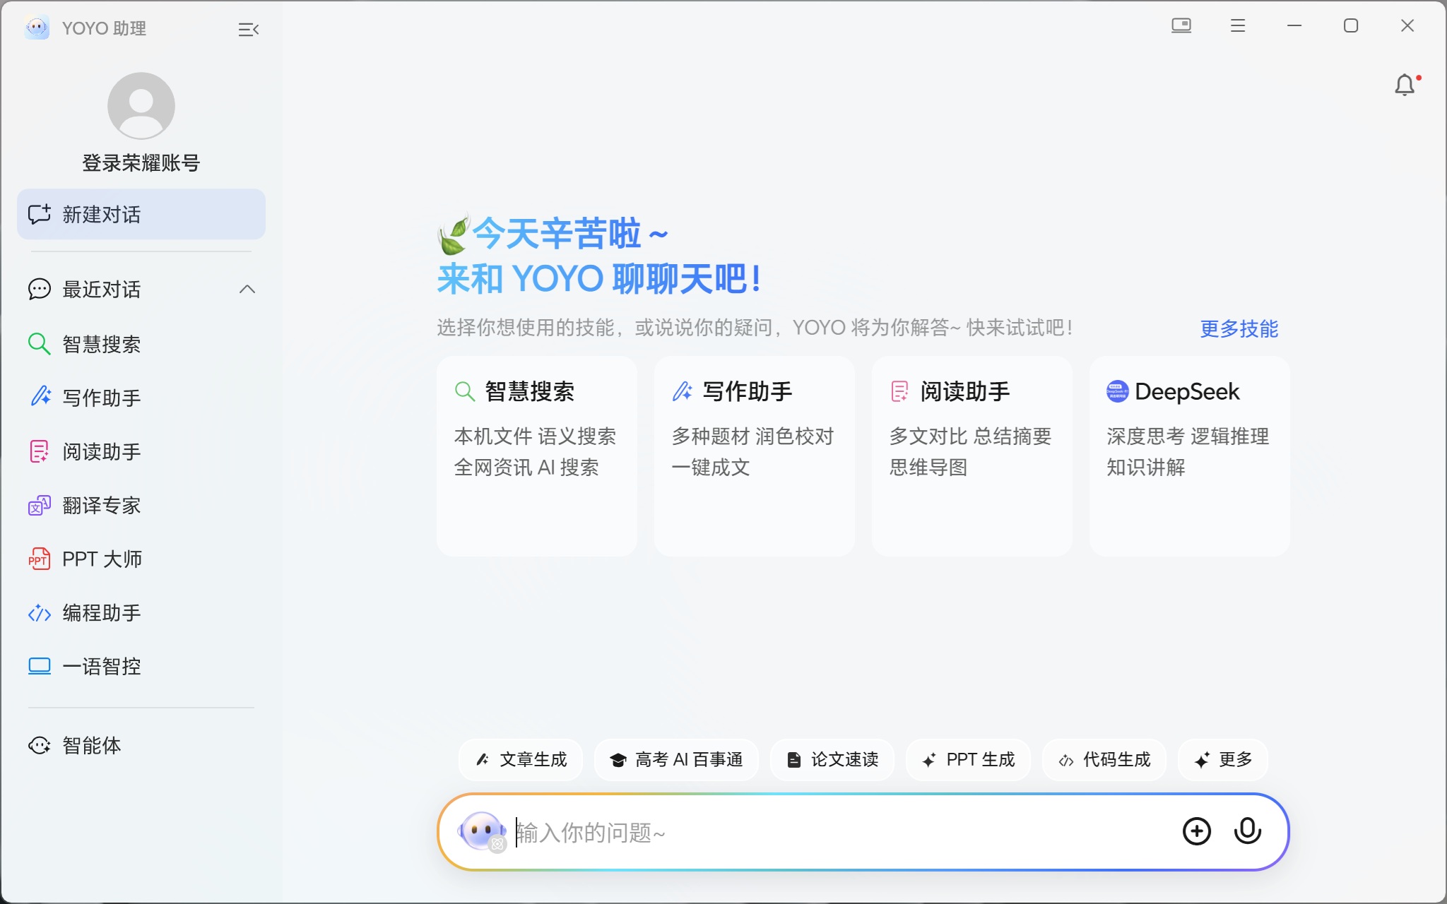Click 登录荣耀账号 to sign in

click(x=141, y=163)
